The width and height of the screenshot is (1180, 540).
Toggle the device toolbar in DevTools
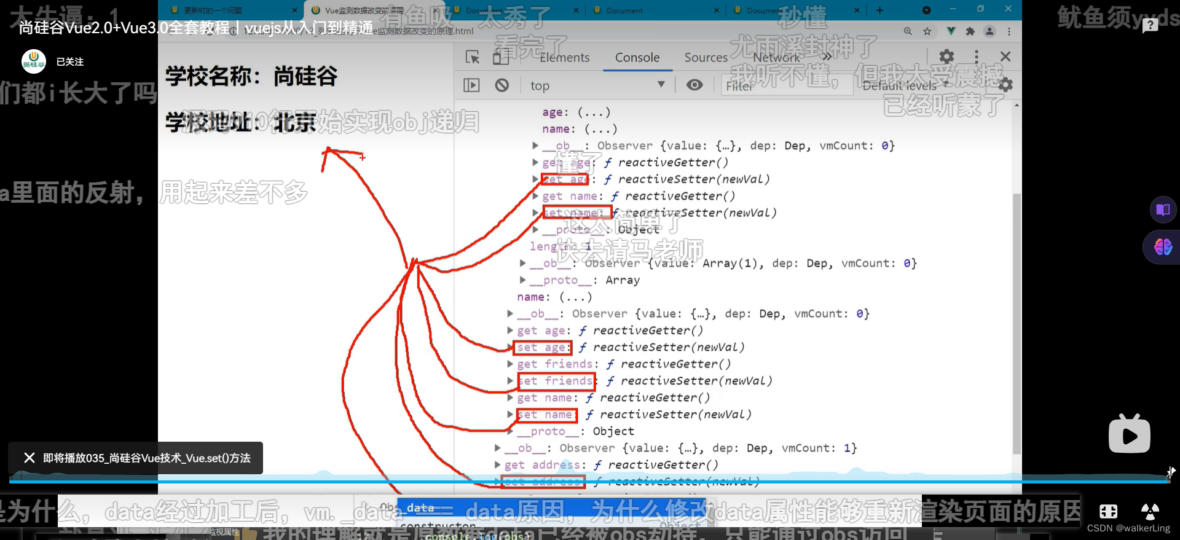coord(501,57)
